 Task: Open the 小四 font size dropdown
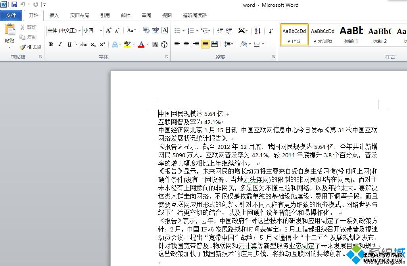pos(101,31)
